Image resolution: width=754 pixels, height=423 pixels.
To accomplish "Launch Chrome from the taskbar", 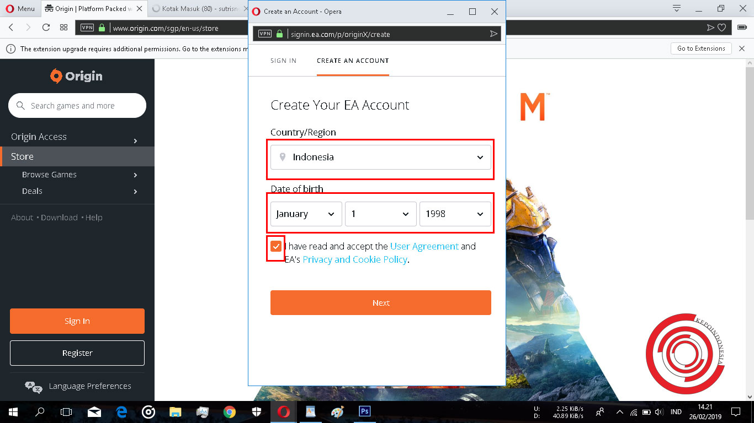I will tap(229, 411).
